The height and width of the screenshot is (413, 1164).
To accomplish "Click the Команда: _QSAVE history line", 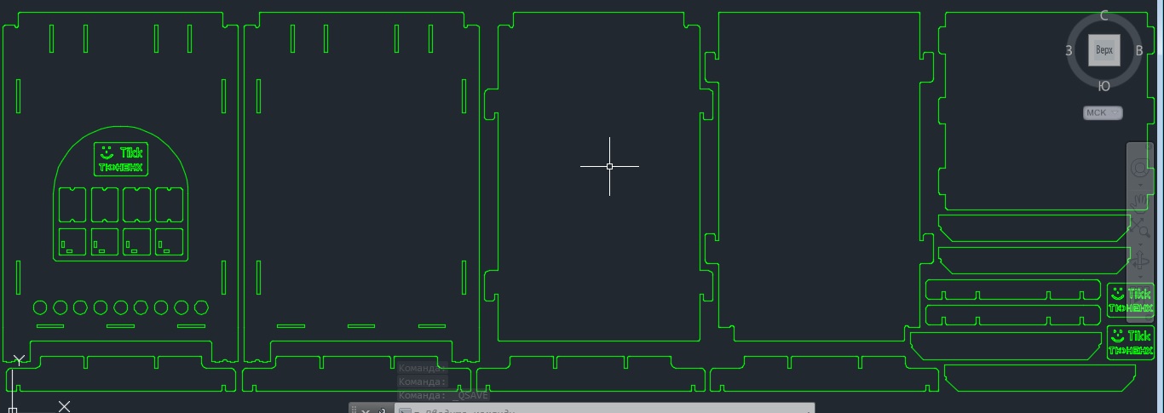I will [x=444, y=395].
